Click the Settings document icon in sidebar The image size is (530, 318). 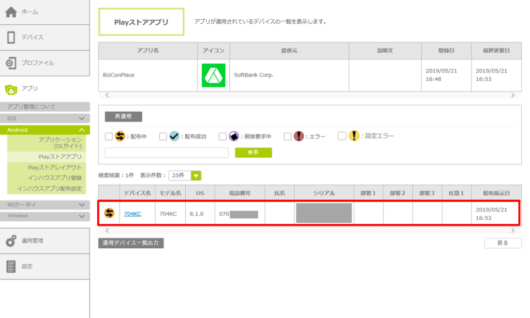pyautogui.click(x=11, y=266)
